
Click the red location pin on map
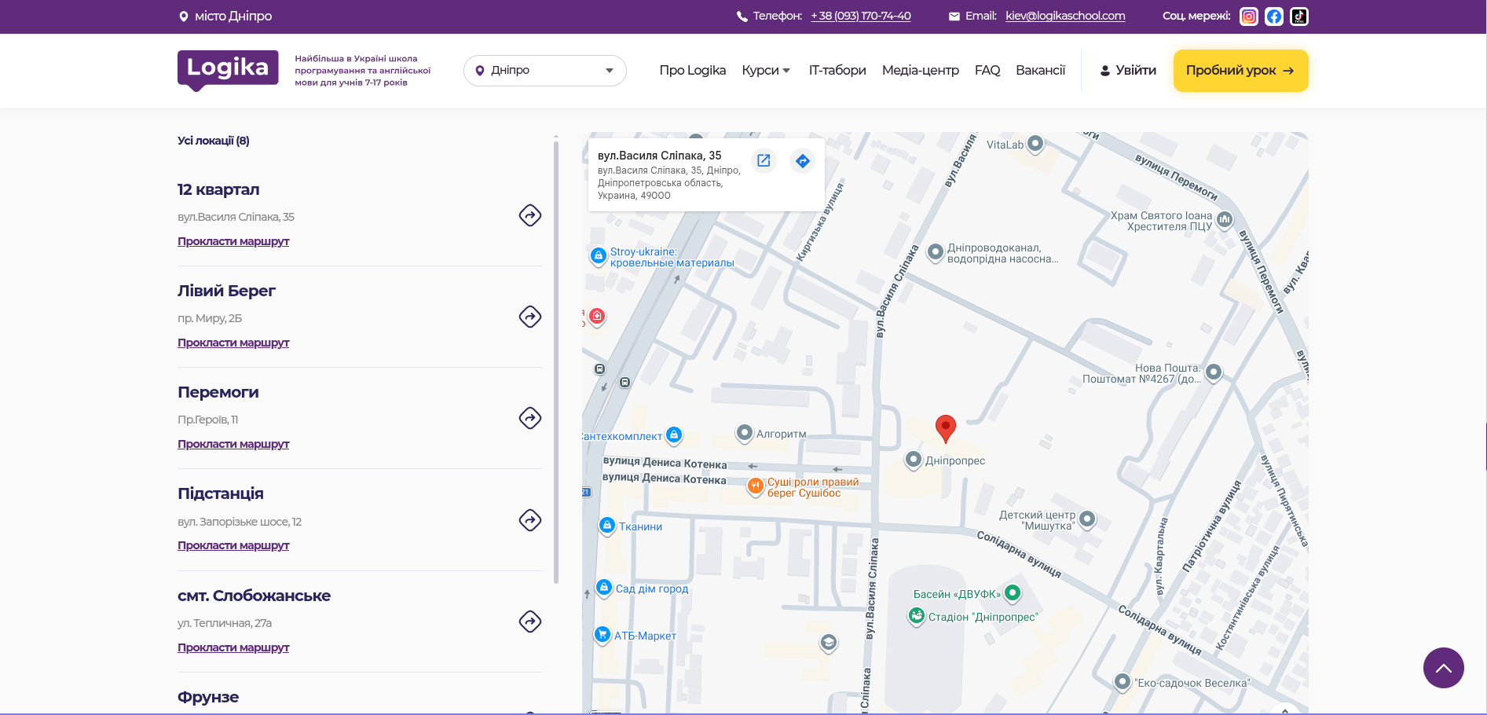(x=946, y=429)
